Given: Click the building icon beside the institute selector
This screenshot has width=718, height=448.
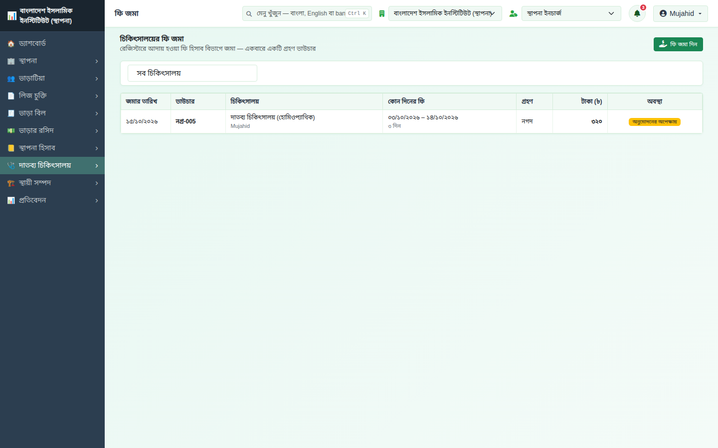Looking at the screenshot, I should tap(381, 13).
